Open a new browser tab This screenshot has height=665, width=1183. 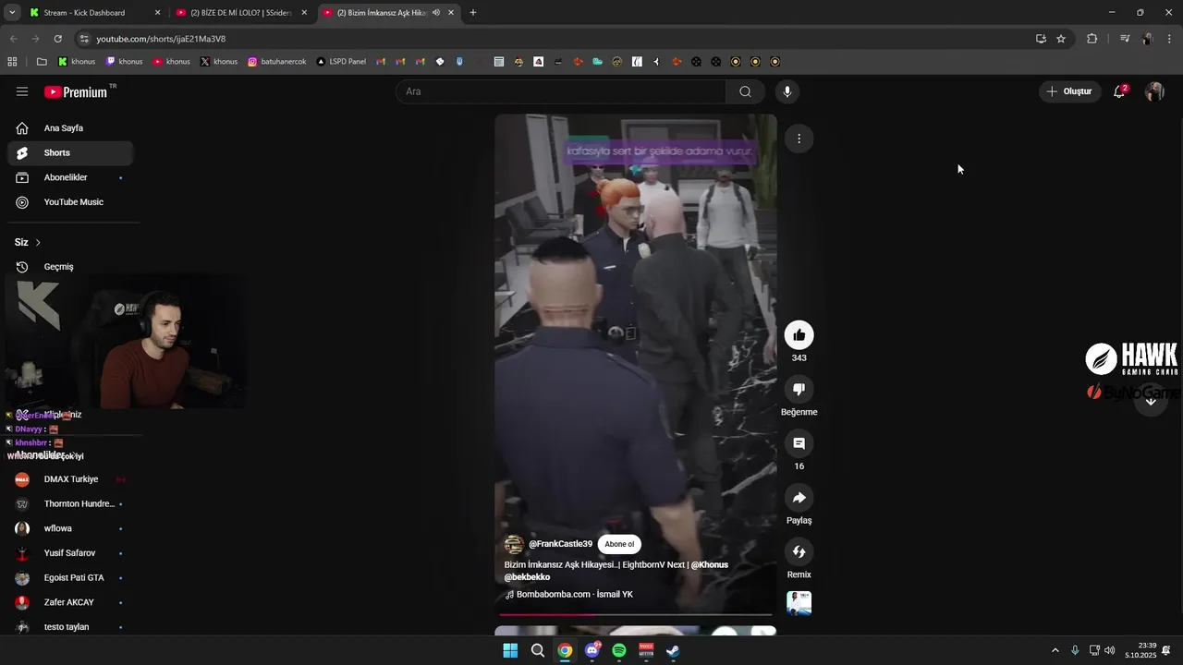473,13
